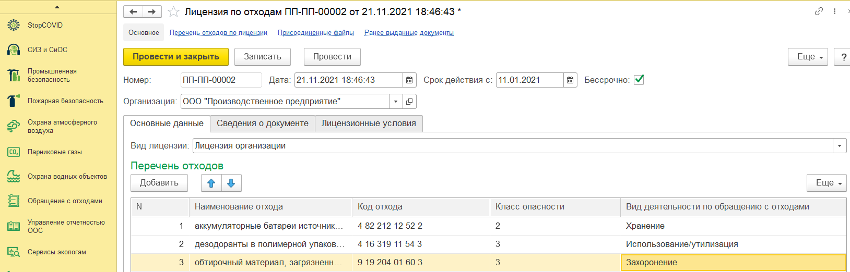
Task: Open the Организация record form
Action: (x=409, y=101)
